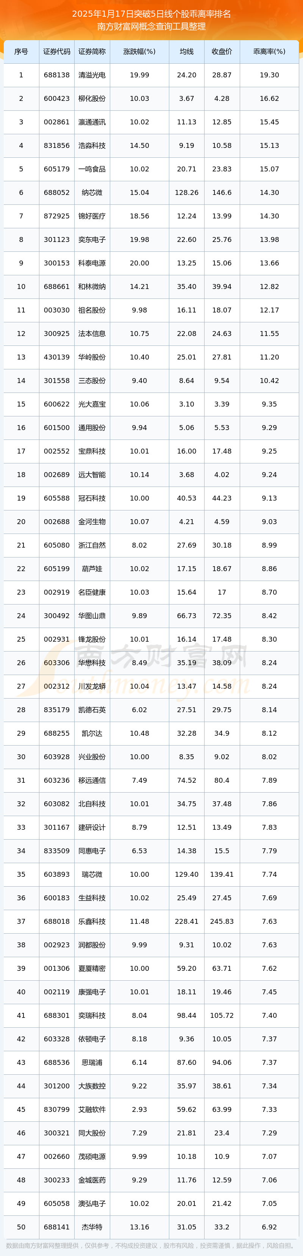Select stock name 法本信息

(x=92, y=333)
